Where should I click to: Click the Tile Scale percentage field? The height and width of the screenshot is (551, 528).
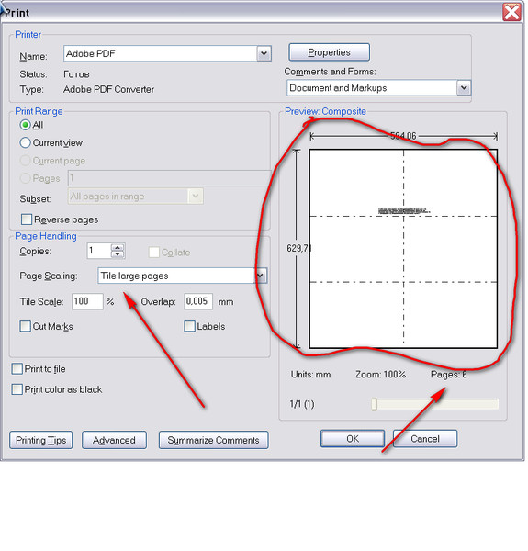(87, 301)
